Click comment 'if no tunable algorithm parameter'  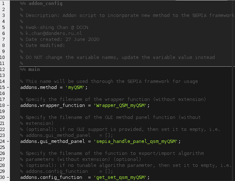[x=126, y=165]
